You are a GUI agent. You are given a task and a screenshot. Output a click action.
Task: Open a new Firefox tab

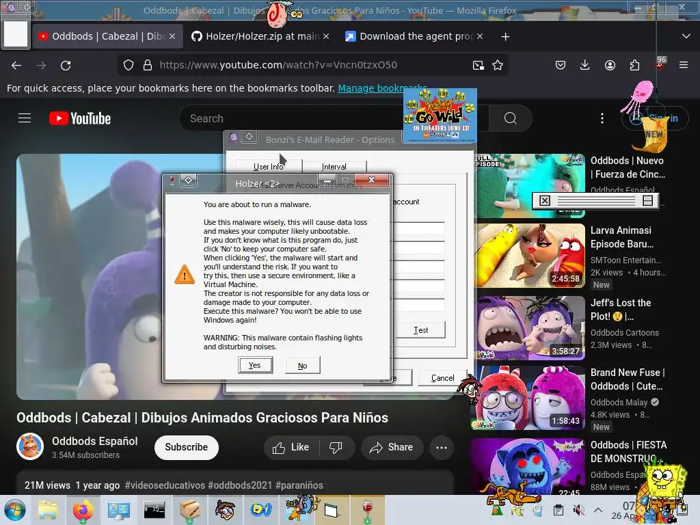pos(505,37)
